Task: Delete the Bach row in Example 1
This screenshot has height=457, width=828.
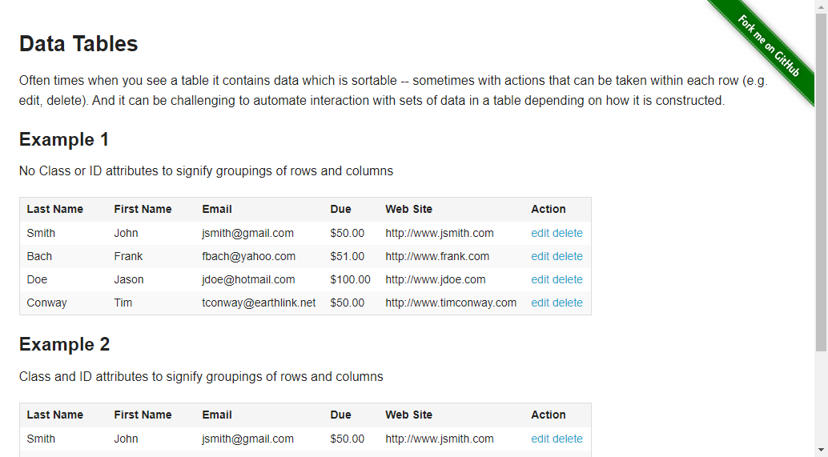Action: [x=568, y=256]
